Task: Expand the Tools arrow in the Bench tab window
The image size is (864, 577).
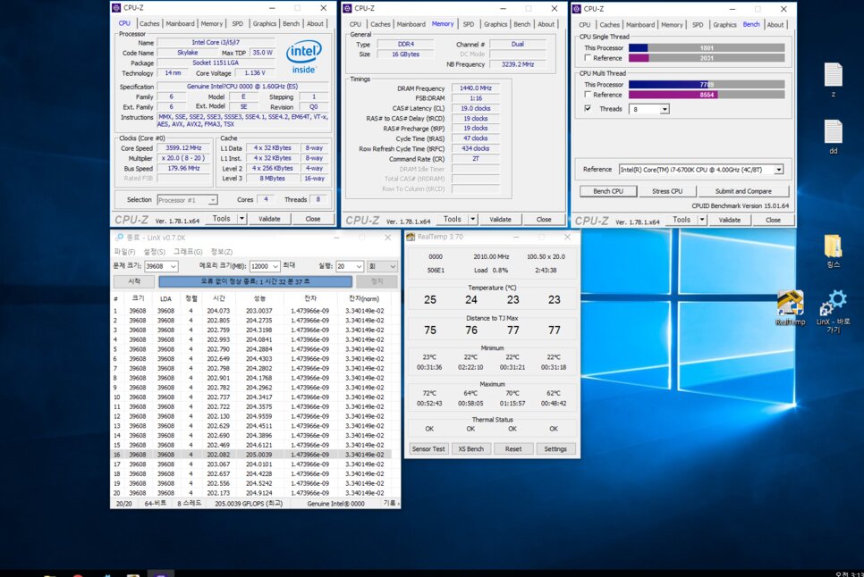Action: [702, 220]
